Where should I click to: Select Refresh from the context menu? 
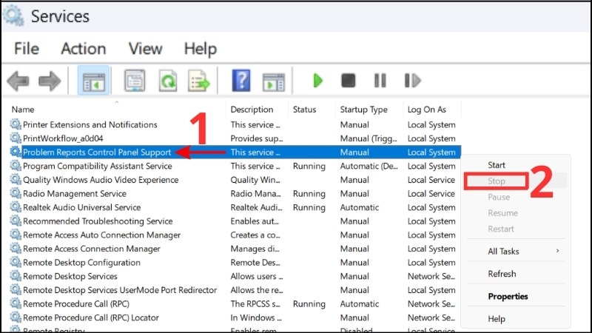click(502, 274)
